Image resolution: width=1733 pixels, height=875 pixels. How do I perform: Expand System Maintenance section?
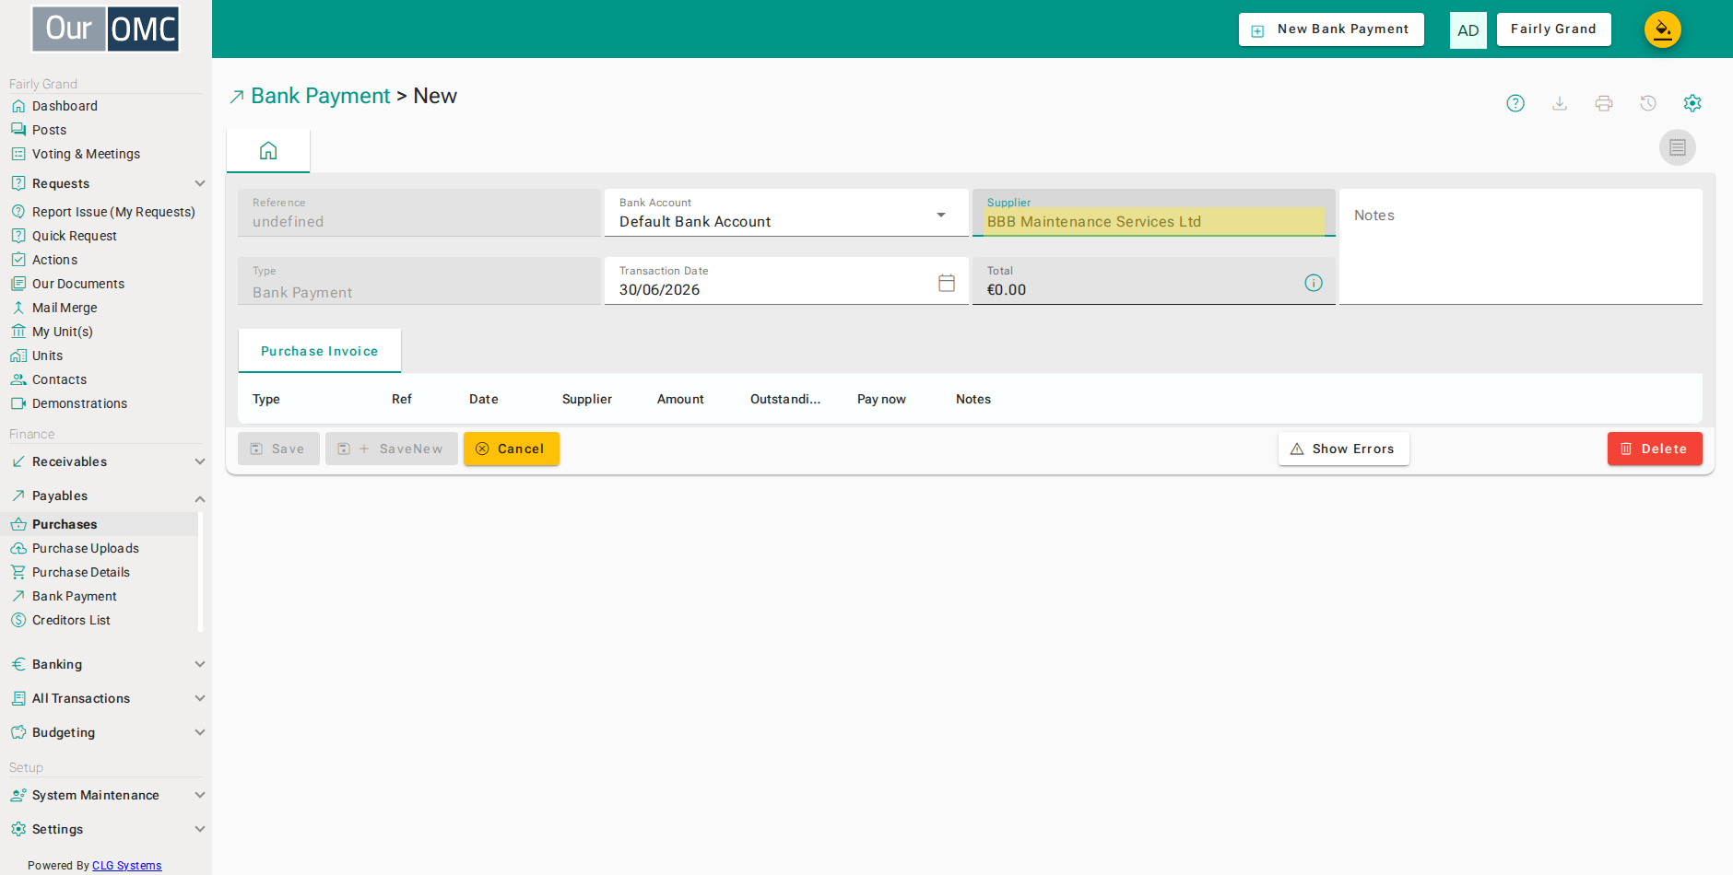pos(106,795)
